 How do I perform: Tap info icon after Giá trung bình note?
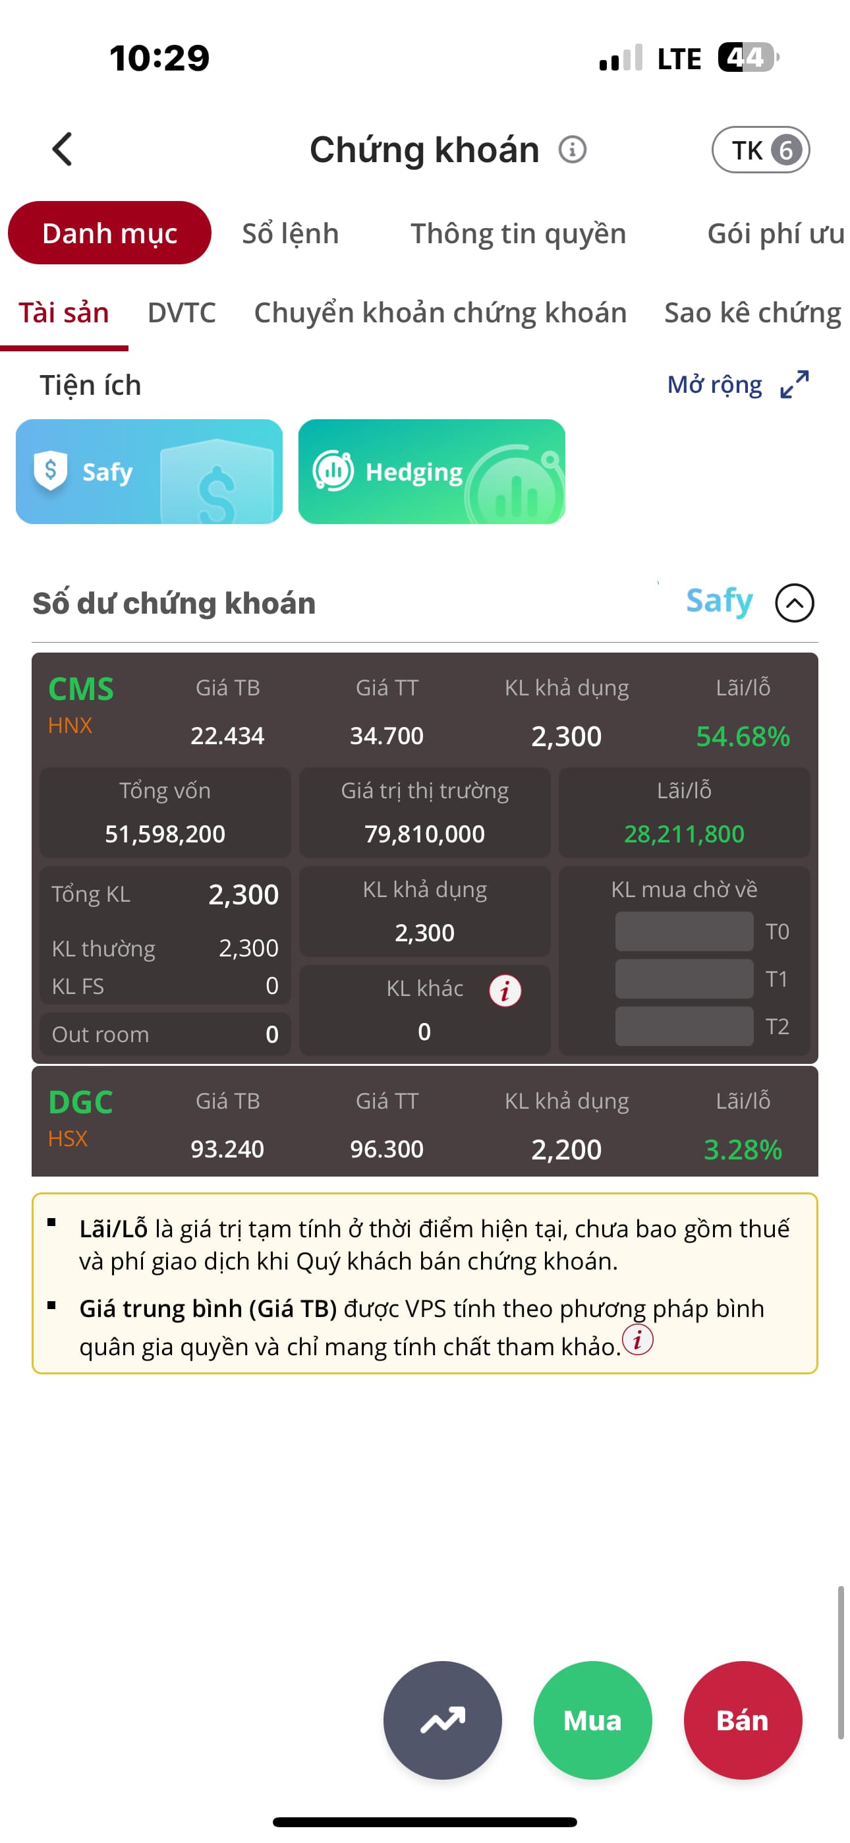[x=637, y=1339]
